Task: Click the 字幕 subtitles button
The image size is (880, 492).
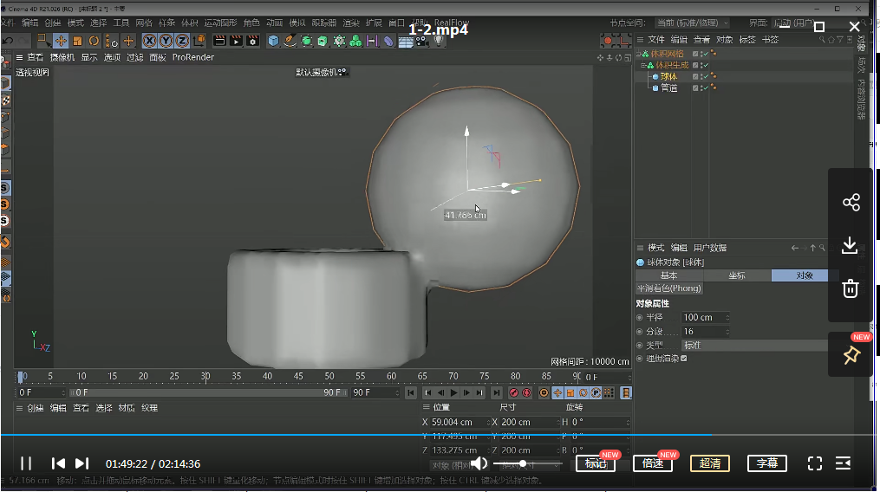Action: 766,463
